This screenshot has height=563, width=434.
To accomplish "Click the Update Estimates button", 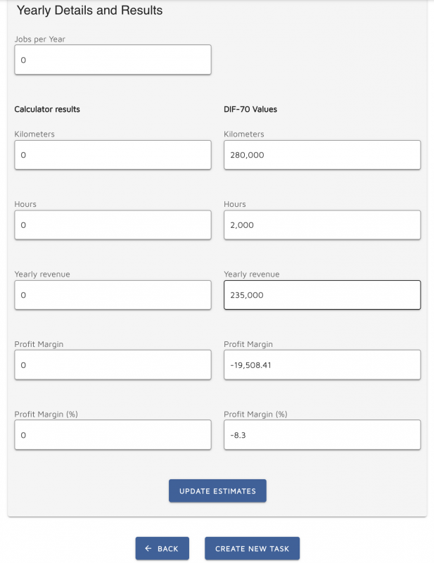I will [x=217, y=491].
